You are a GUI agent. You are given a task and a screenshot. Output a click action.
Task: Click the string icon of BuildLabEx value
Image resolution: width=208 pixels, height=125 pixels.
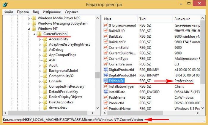pyautogui.click(x=106, y=42)
